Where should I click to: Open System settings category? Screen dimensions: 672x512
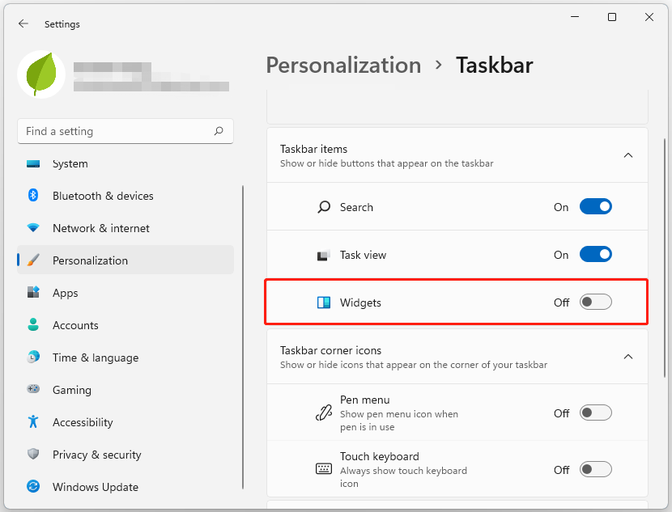pyautogui.click(x=125, y=163)
